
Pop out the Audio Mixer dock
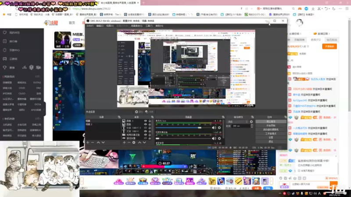(223, 117)
